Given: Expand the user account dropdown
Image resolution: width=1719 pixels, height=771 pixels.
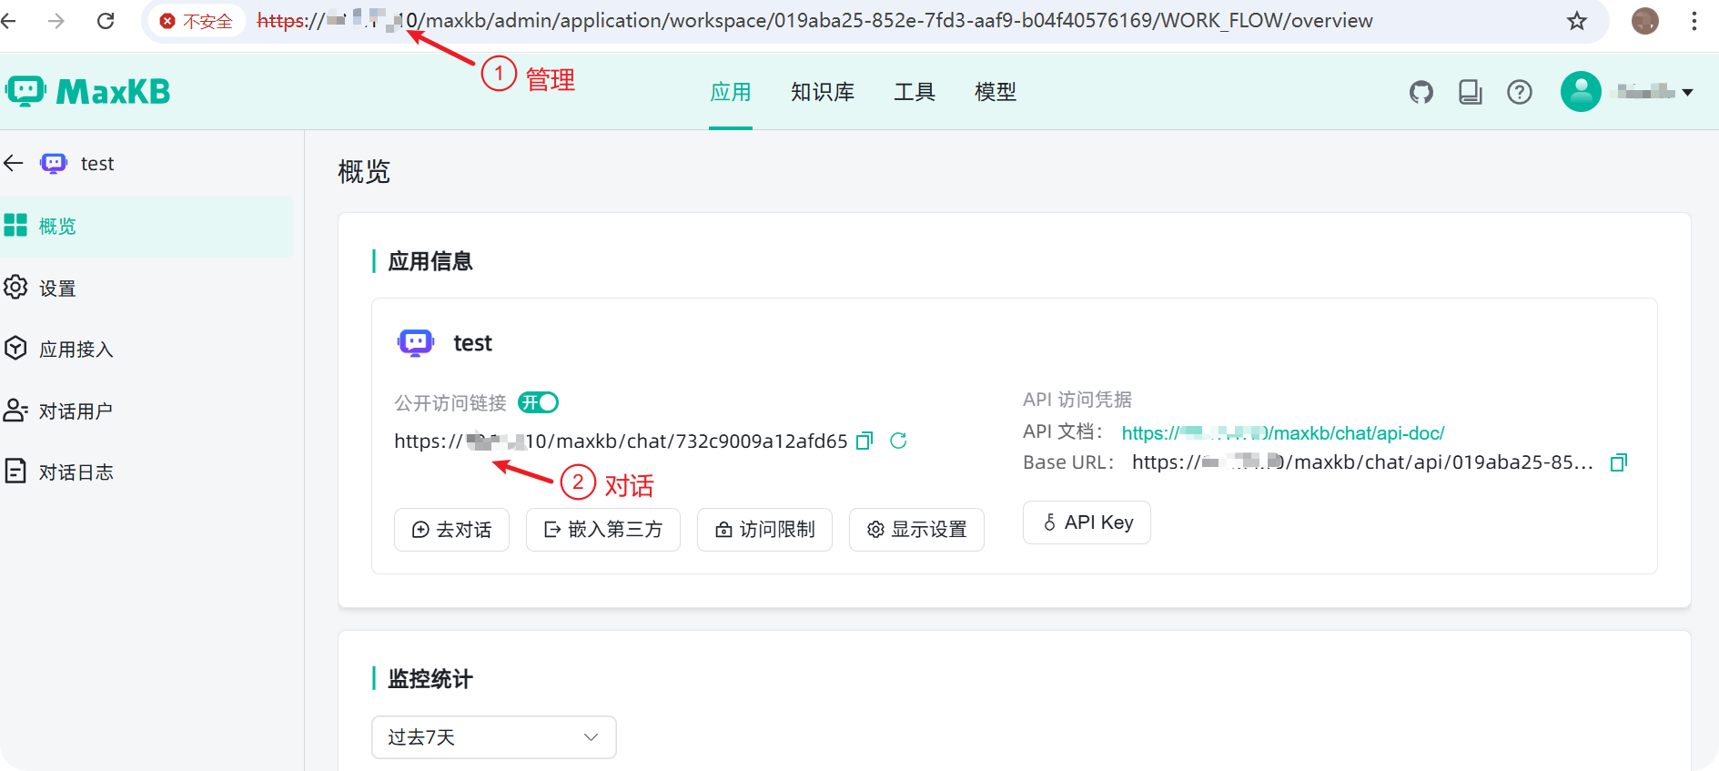Looking at the screenshot, I should [x=1686, y=92].
